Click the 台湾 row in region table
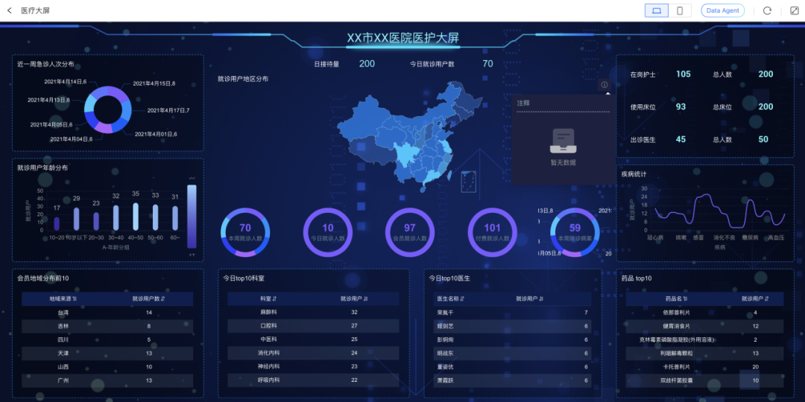The width and height of the screenshot is (805, 402). click(107, 312)
